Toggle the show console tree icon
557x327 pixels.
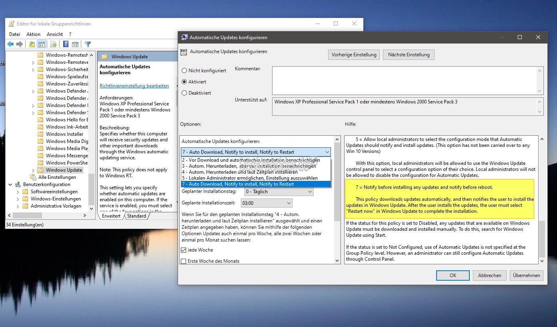[41, 44]
